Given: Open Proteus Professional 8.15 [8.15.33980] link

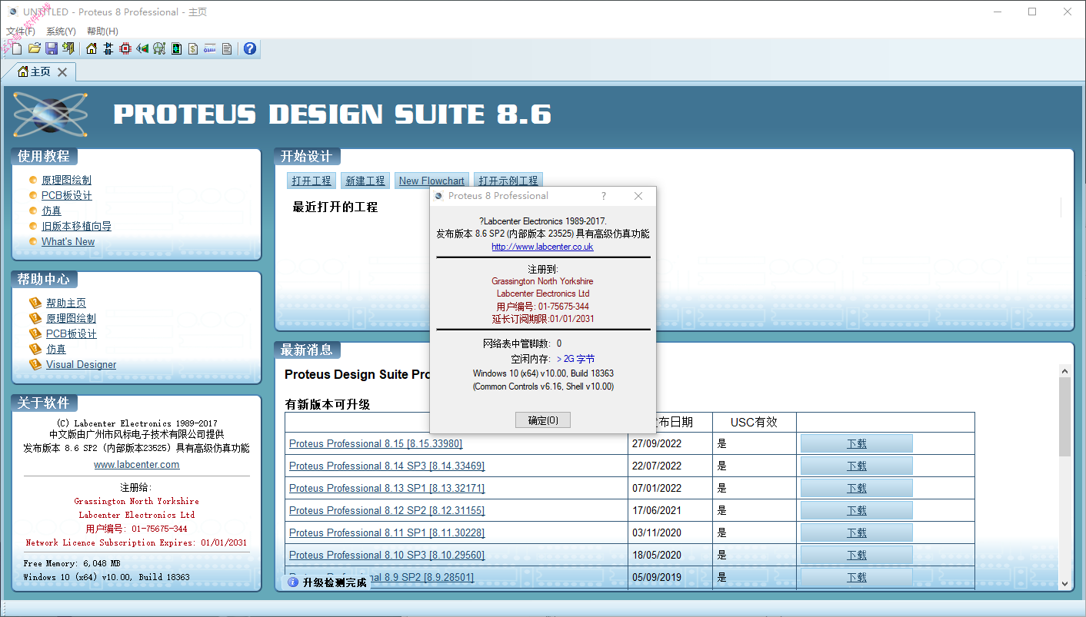Looking at the screenshot, I should pyautogui.click(x=375, y=443).
